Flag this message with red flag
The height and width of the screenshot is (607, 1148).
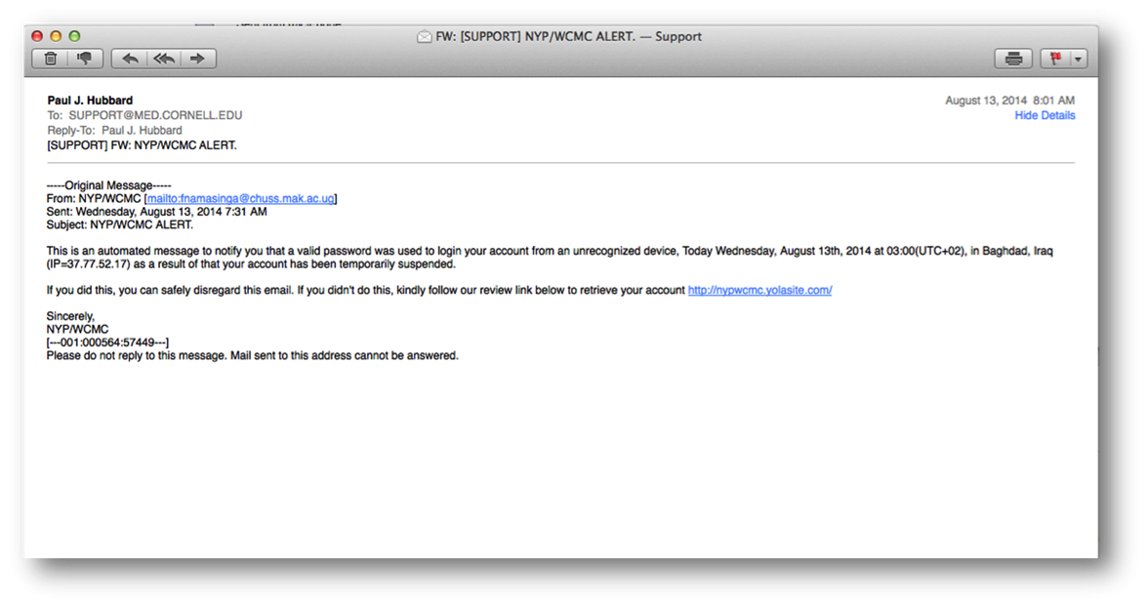pos(1055,59)
